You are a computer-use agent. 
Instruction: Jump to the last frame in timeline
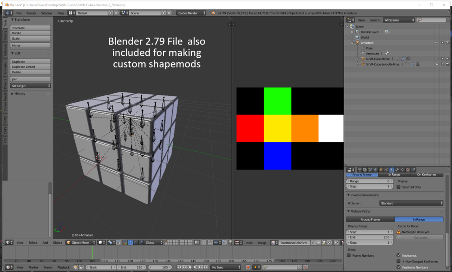coord(206,267)
